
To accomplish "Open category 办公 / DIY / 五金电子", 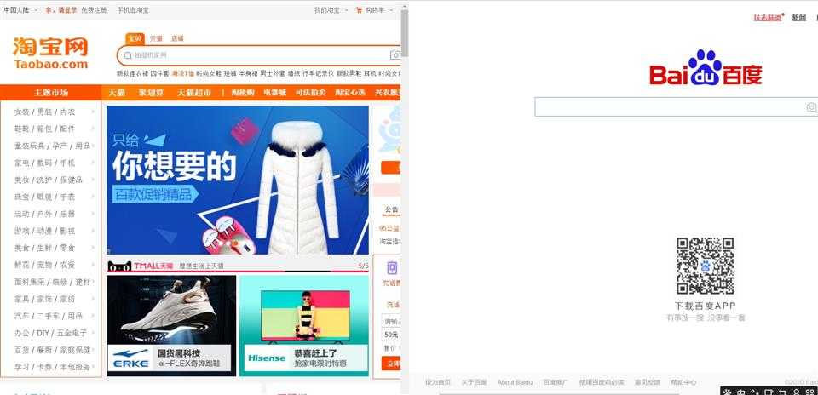I will (50, 333).
